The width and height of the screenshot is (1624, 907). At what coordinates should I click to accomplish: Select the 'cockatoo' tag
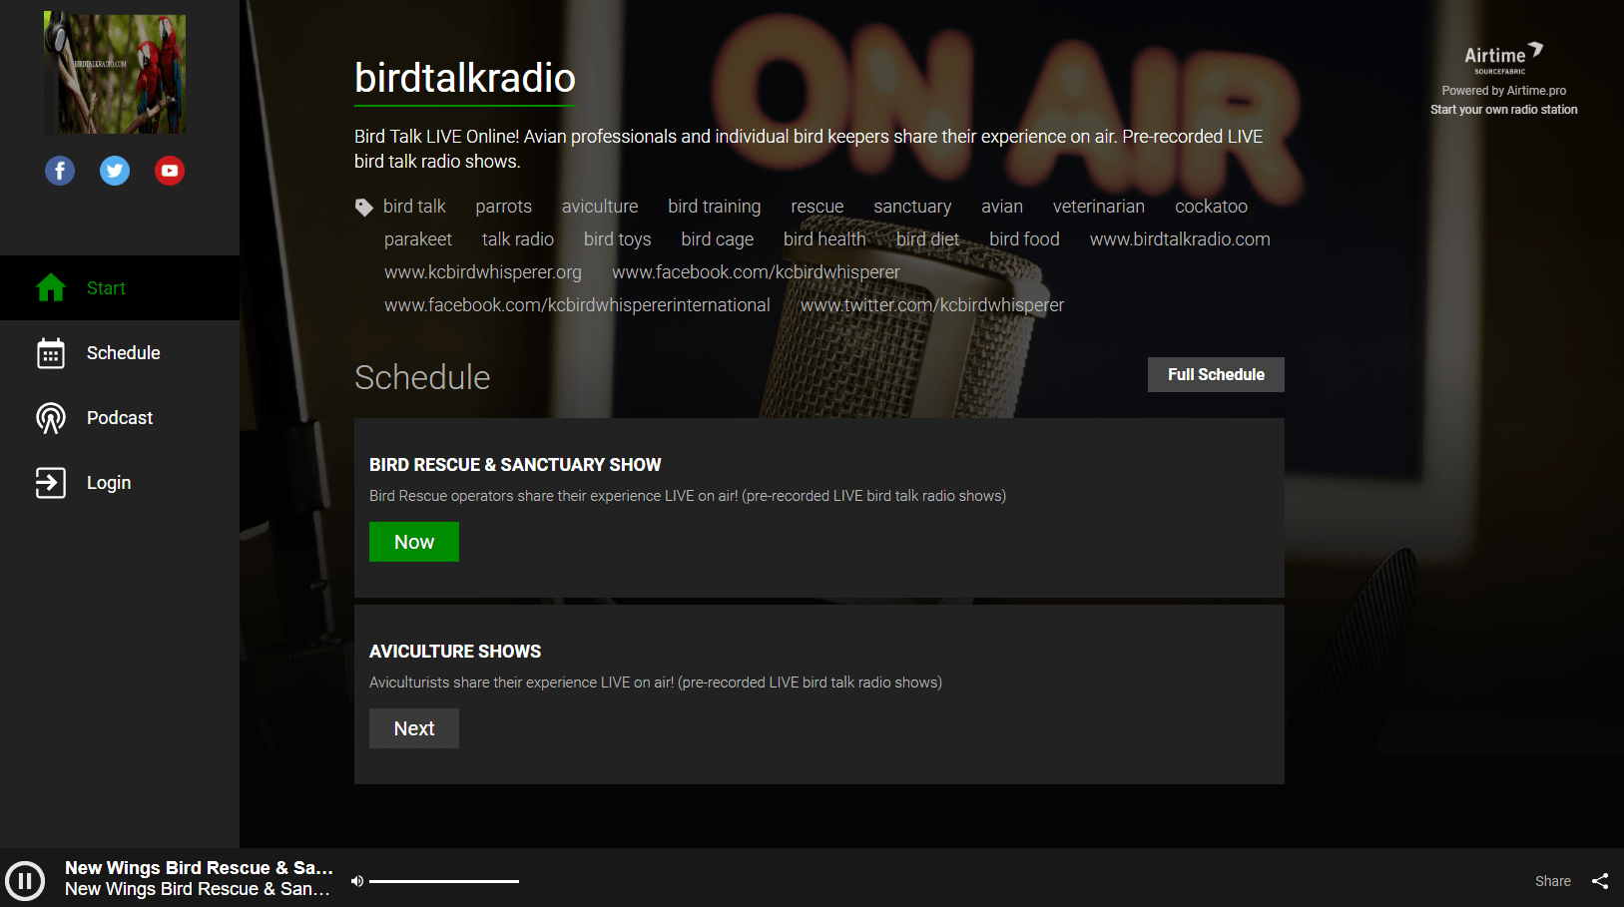pos(1211,207)
